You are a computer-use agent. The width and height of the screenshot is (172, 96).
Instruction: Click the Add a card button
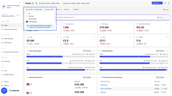[166, 9]
